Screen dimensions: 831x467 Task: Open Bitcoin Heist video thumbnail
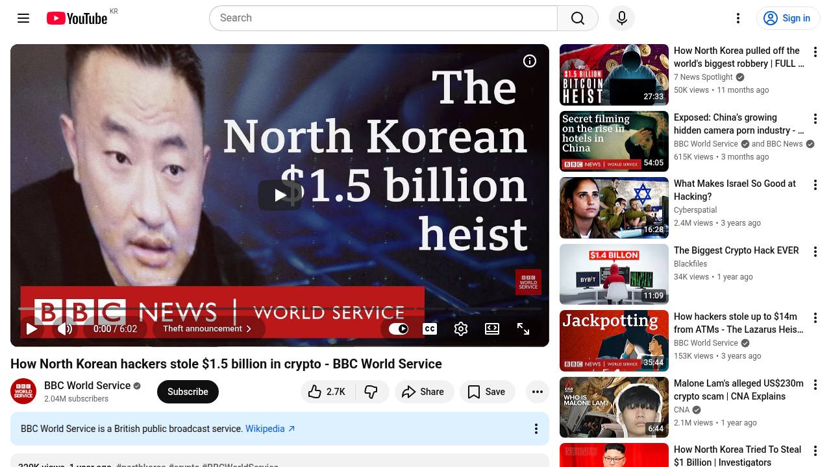(x=614, y=75)
